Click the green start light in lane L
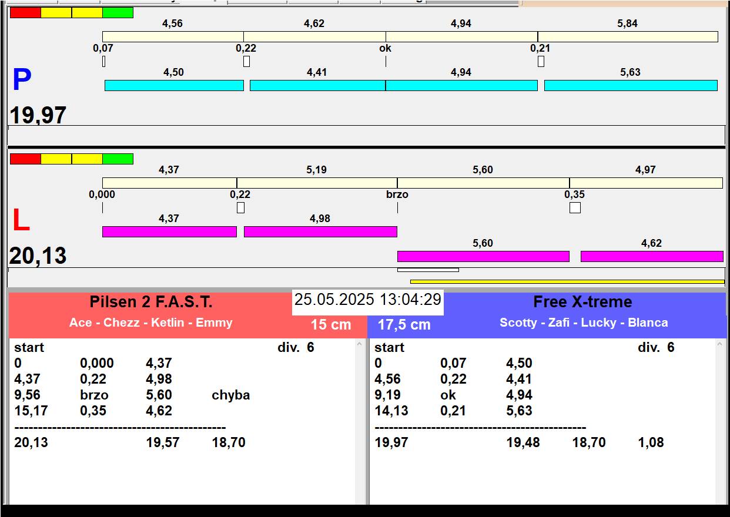730x517 pixels. tap(118, 159)
